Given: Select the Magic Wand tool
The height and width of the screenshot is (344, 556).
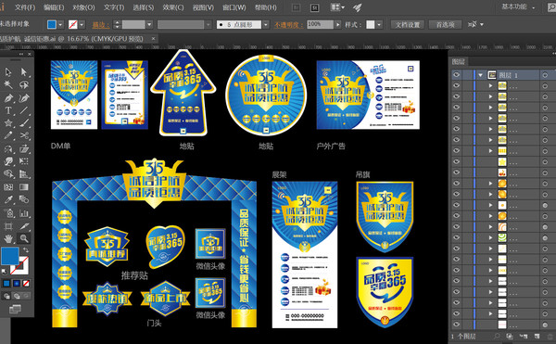Looking at the screenshot, I should click(x=8, y=84).
